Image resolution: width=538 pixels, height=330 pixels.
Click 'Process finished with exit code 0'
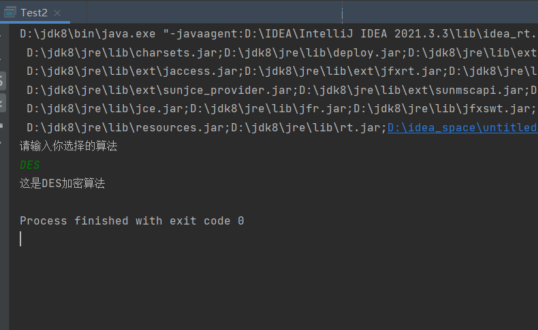(131, 221)
